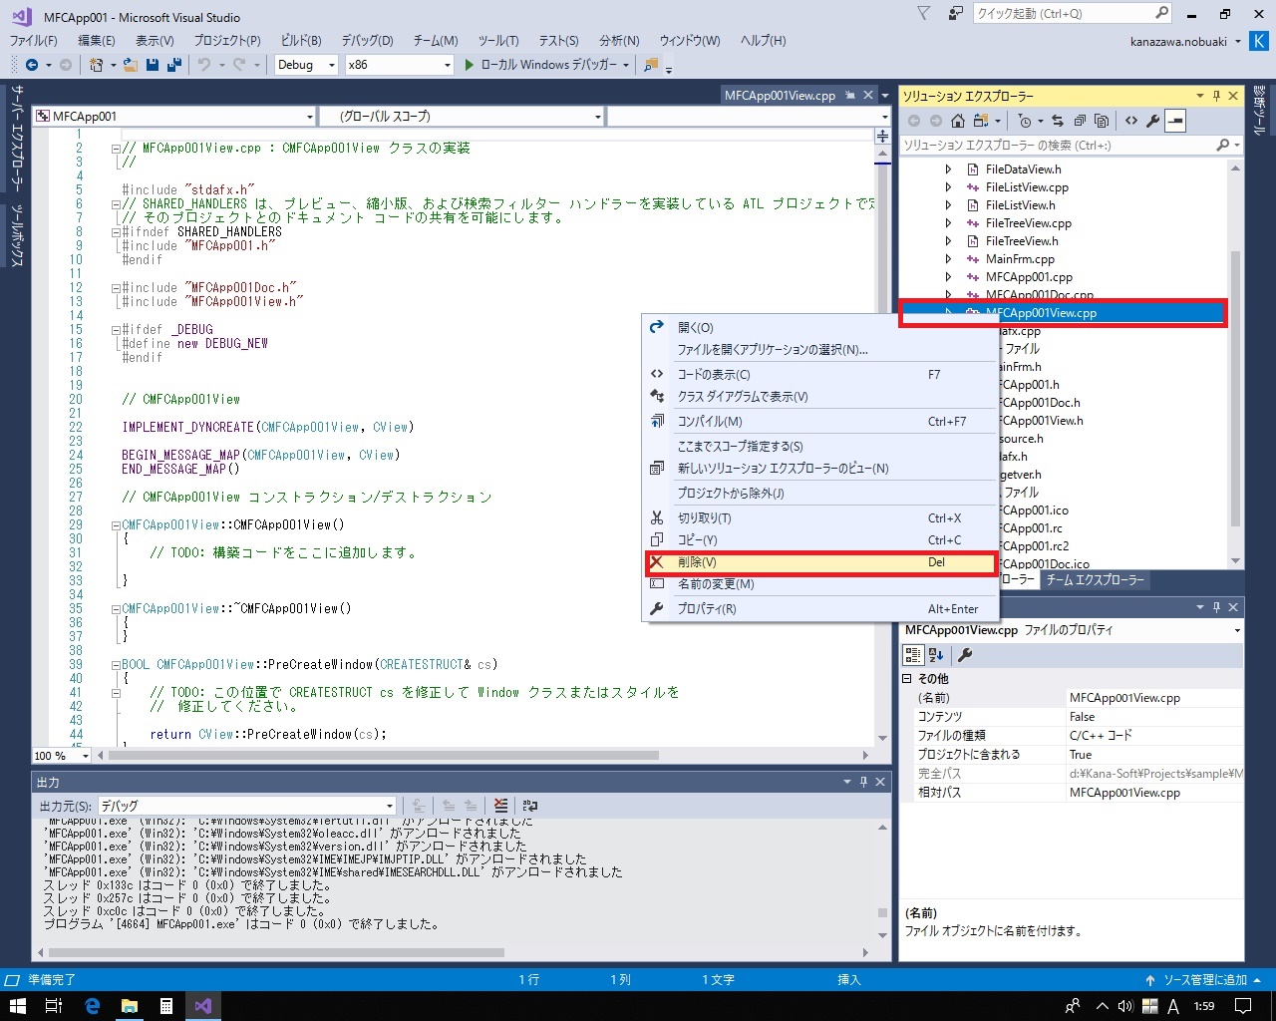The width and height of the screenshot is (1276, 1021).
Task: Select MFCApp001.cpp in Solution Explorer
Action: (1029, 277)
